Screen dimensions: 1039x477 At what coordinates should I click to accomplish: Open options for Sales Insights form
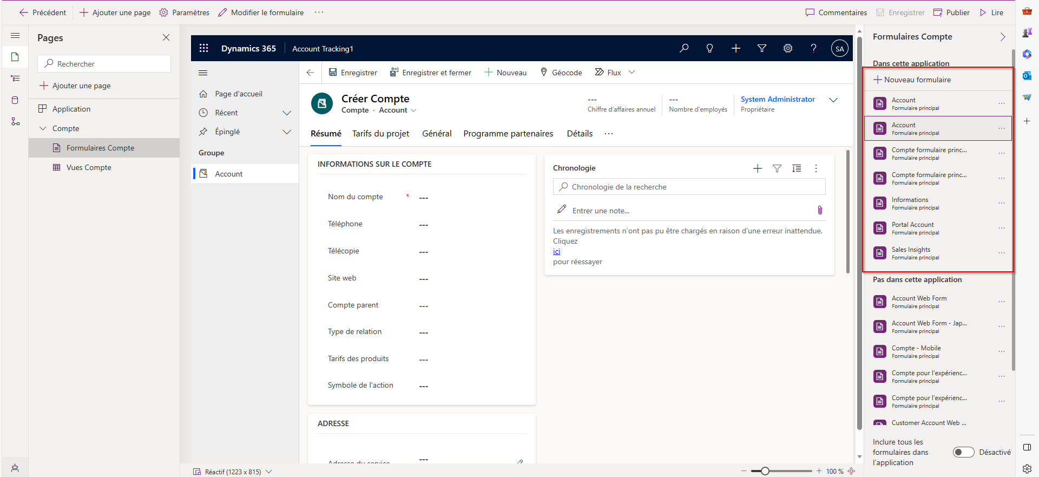[1002, 253]
